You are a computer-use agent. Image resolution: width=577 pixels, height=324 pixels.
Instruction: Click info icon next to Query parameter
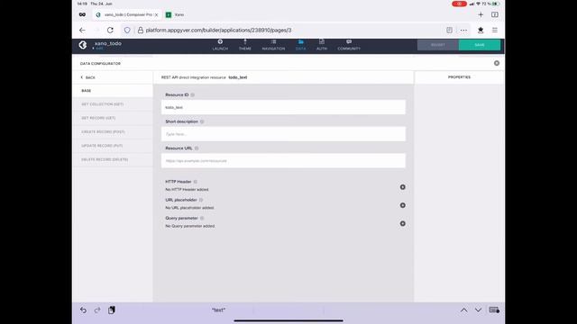pyautogui.click(x=202, y=218)
